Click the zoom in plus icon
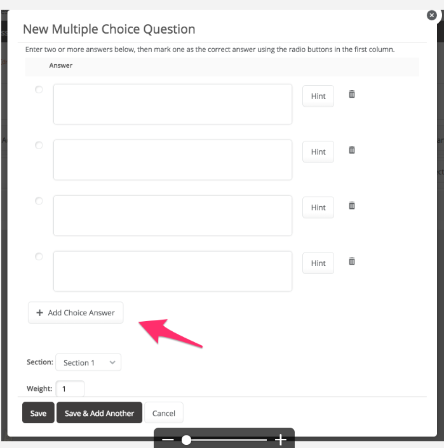444x448 pixels. coord(281,439)
